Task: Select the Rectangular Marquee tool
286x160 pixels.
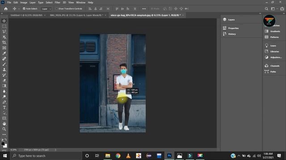Action: pos(4,26)
